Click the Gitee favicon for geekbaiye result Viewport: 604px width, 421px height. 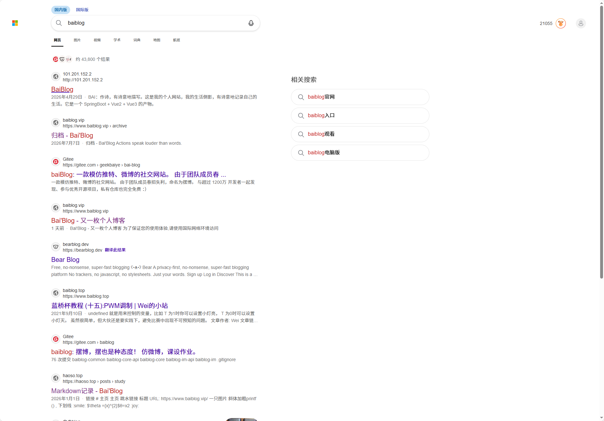56,162
